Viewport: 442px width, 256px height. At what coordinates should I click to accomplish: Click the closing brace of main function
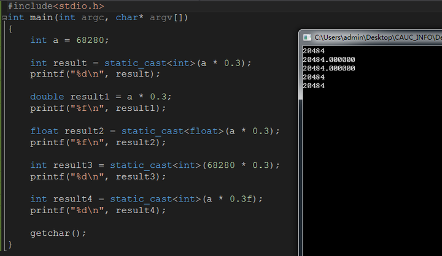(10, 244)
